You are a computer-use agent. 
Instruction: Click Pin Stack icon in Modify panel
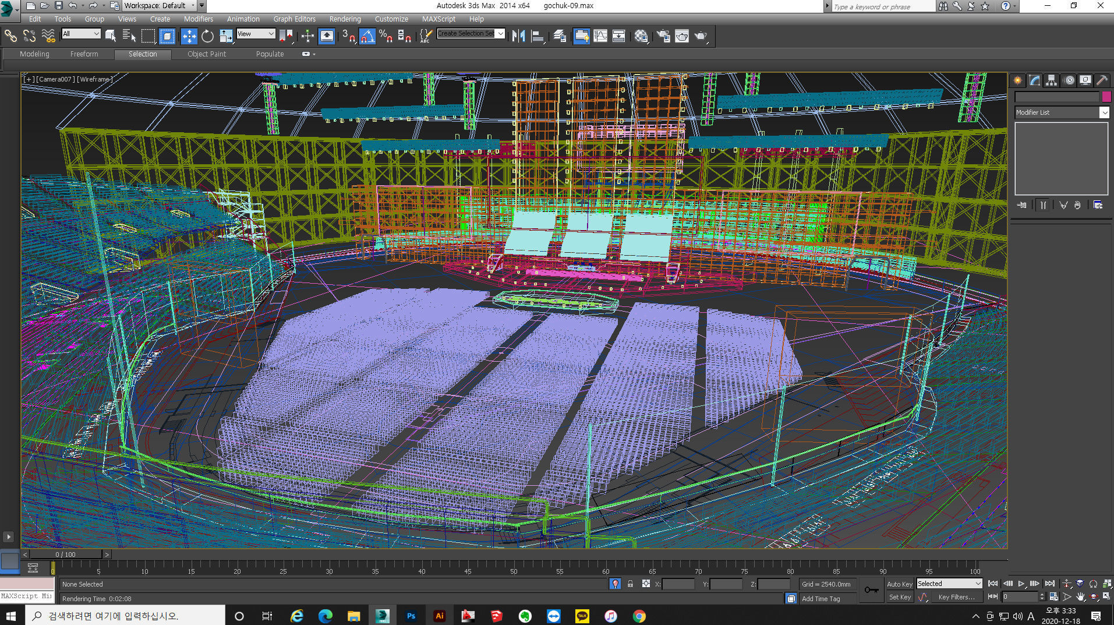point(1022,205)
